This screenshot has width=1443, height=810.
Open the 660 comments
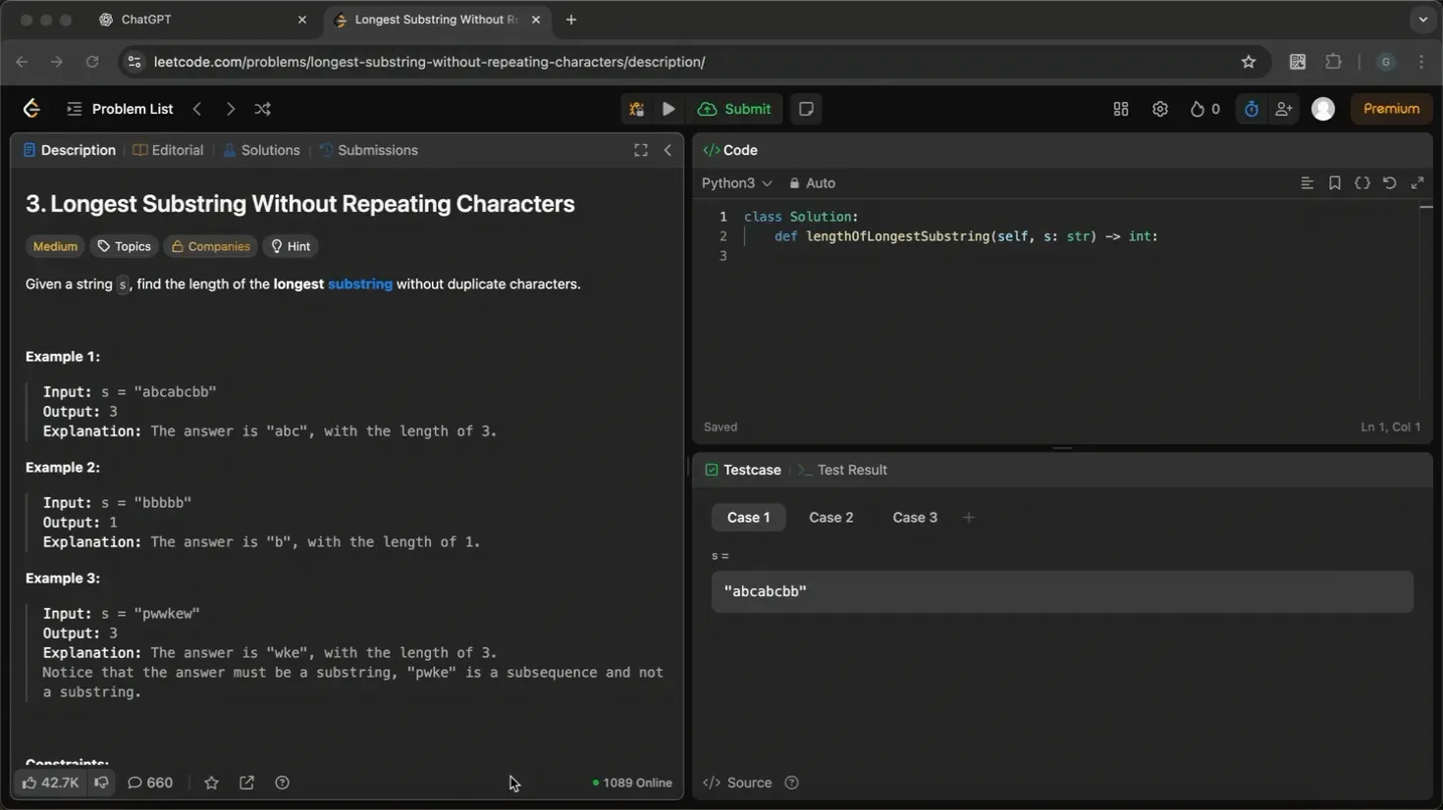[150, 783]
